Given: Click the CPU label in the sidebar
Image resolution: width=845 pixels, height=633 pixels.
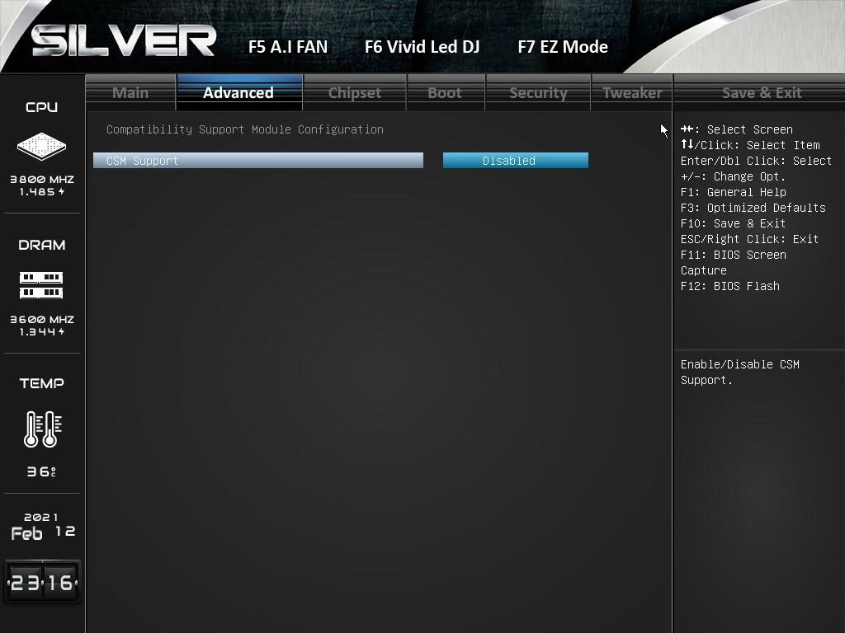Looking at the screenshot, I should click(x=41, y=107).
